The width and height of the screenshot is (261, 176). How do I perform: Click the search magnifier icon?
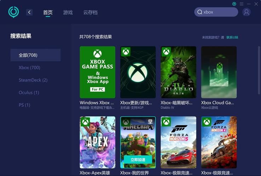[x=199, y=12]
